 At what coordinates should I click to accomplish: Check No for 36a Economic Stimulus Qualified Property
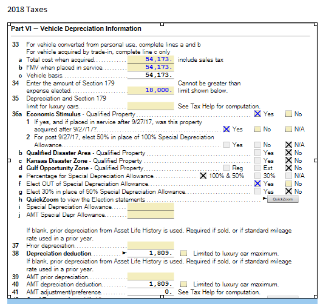coord(288,114)
